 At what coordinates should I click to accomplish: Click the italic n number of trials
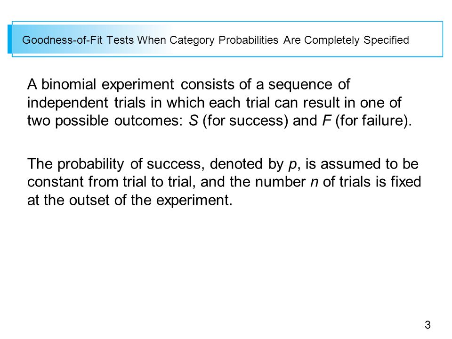coord(314,183)
